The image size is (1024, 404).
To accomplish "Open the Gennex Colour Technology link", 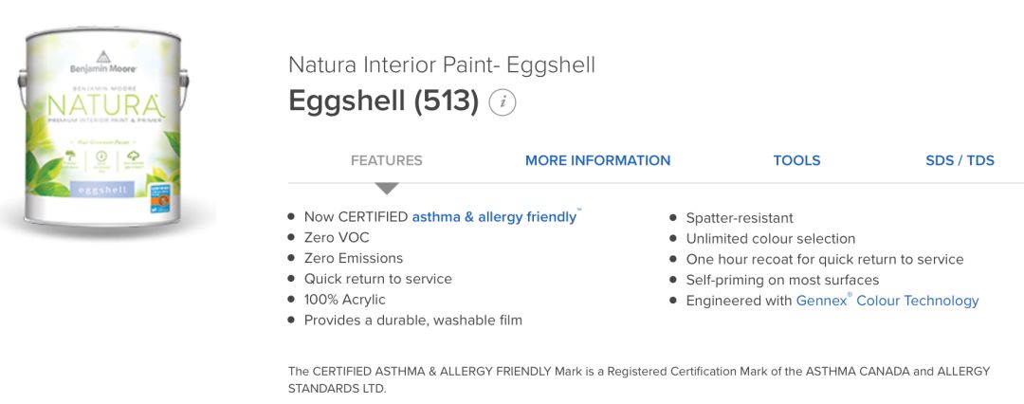I will (887, 301).
